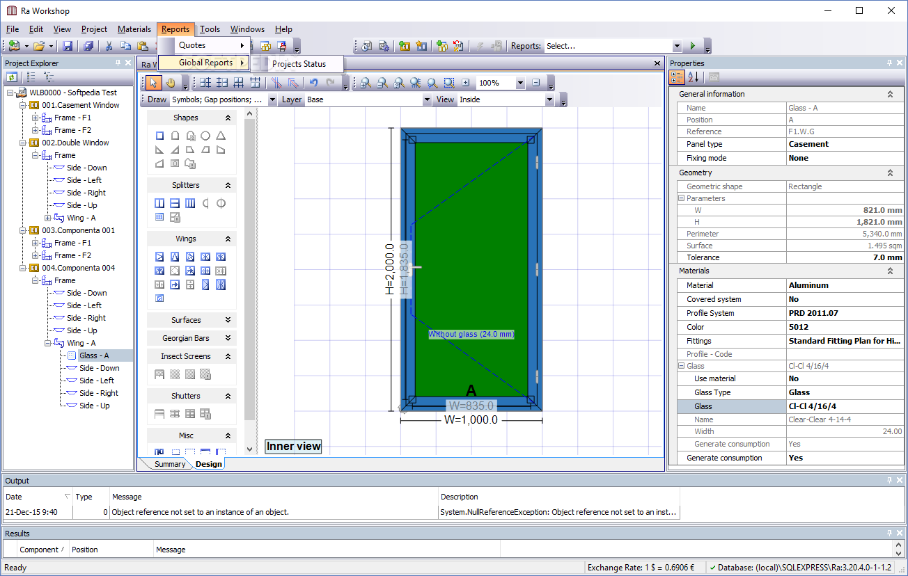Image resolution: width=908 pixels, height=576 pixels.
Task: Click the Copy icon in the main toolbar
Action: [x=126, y=46]
